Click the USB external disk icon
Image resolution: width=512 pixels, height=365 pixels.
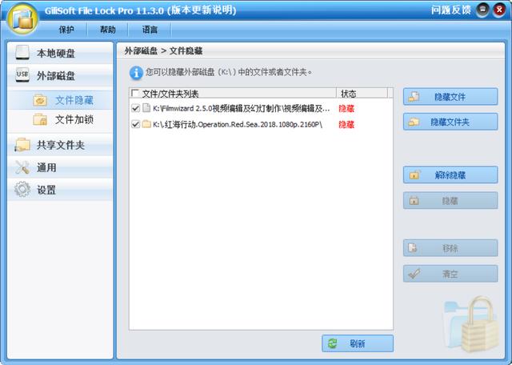pos(22,74)
